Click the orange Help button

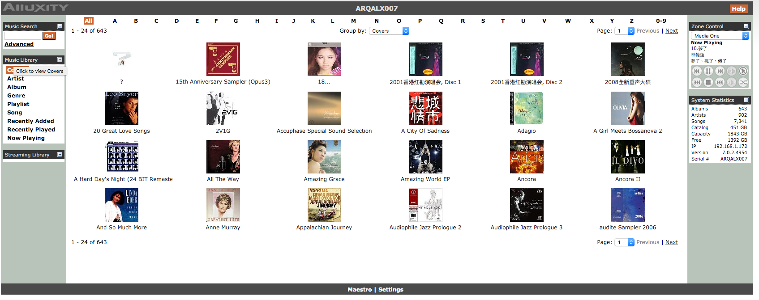738,8
